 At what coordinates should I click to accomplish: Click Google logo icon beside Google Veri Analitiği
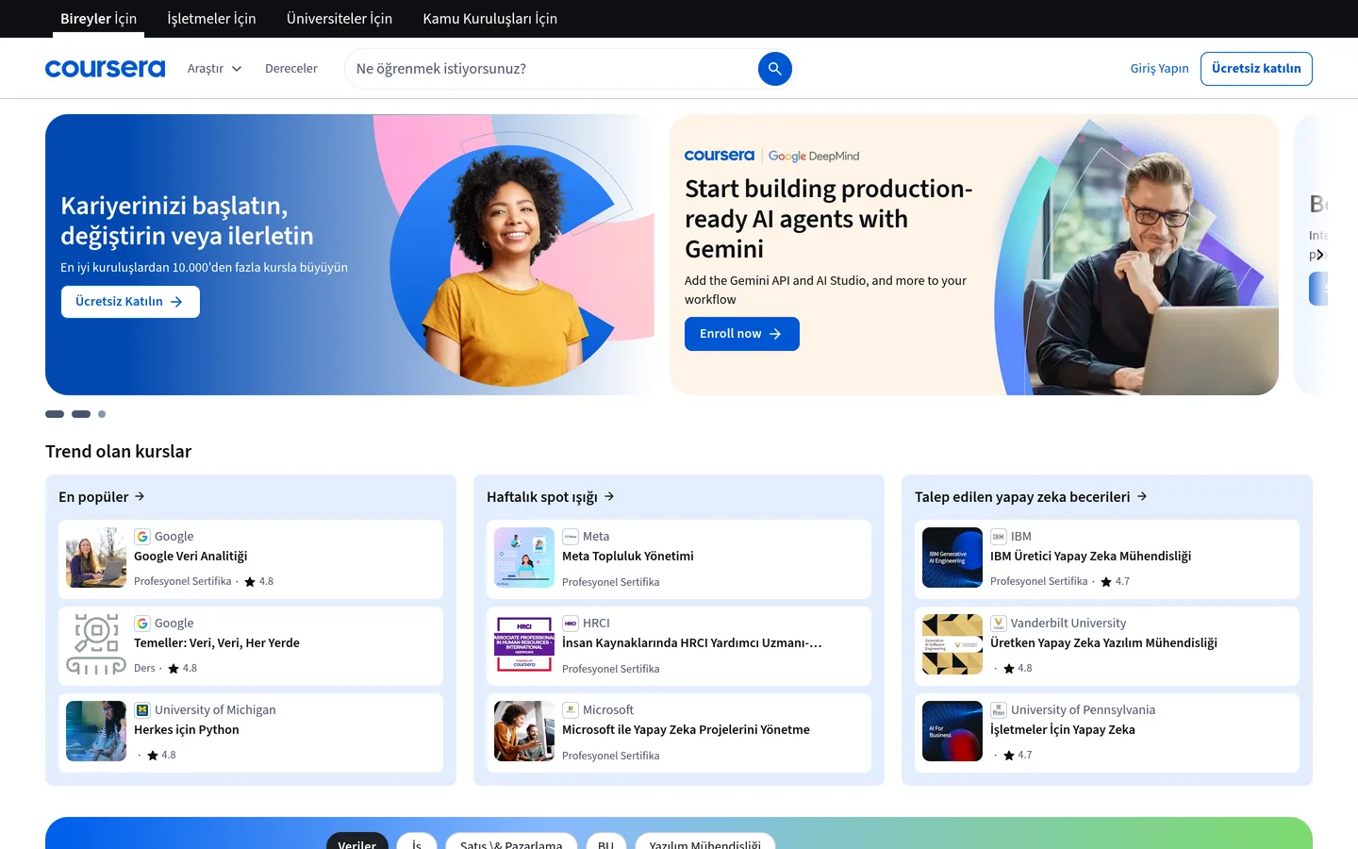[x=142, y=537]
